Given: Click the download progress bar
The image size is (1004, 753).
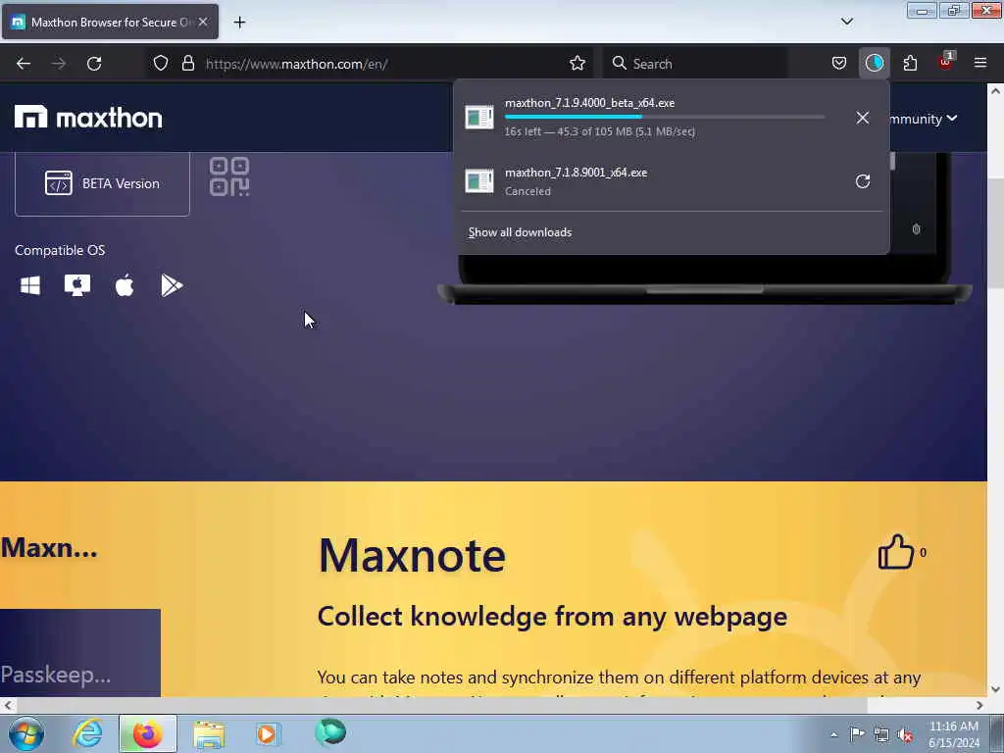Looking at the screenshot, I should [x=665, y=118].
